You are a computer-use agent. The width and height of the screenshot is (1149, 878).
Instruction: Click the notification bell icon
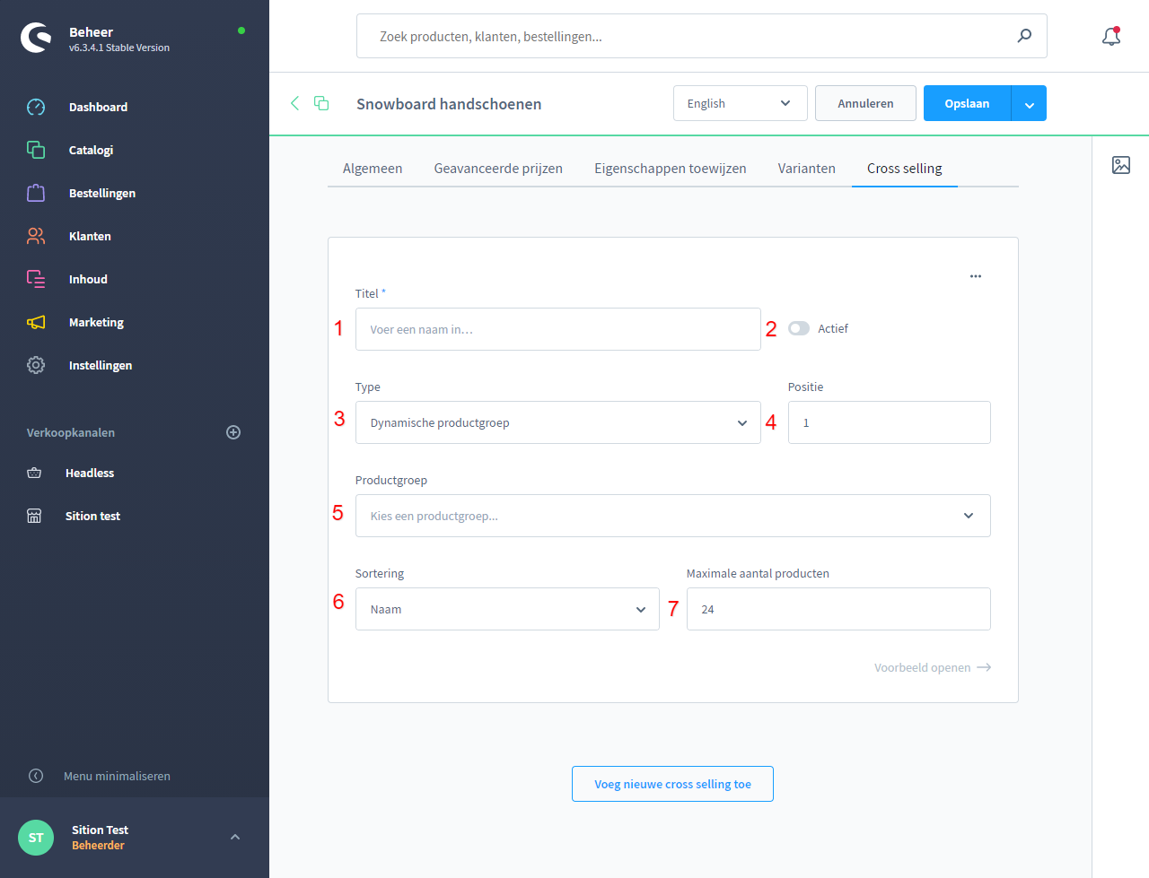[1111, 37]
